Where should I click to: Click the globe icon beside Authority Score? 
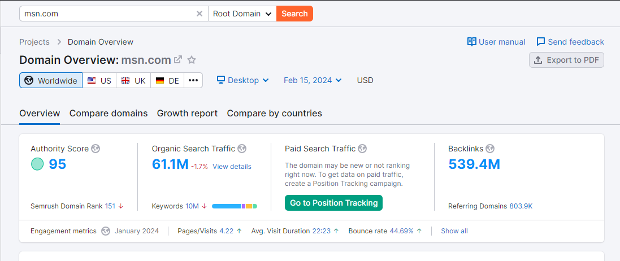[x=96, y=149]
